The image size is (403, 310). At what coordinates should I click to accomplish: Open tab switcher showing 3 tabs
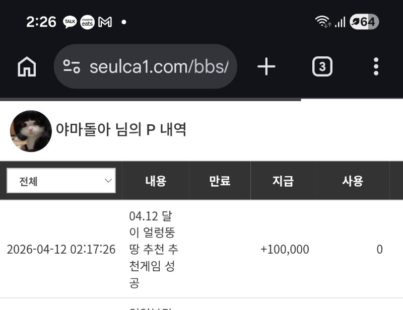point(322,66)
